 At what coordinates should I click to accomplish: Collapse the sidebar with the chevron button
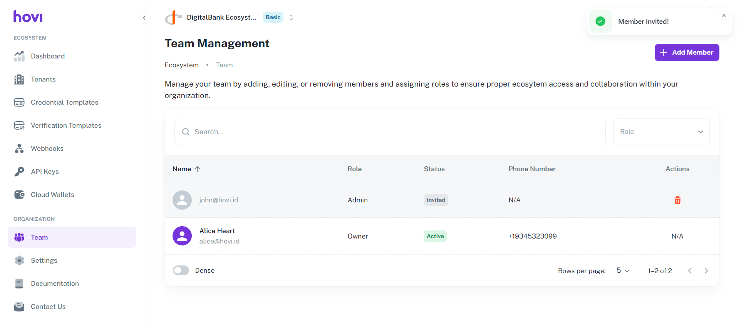point(144,18)
